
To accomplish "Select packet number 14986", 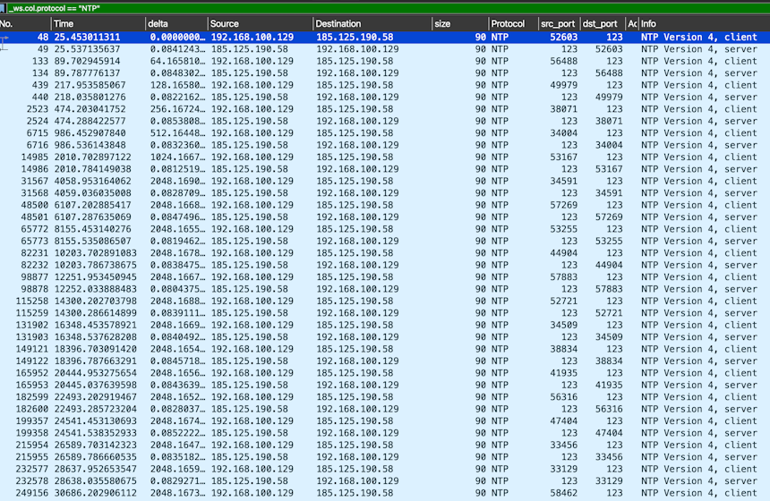I will click(385, 169).
